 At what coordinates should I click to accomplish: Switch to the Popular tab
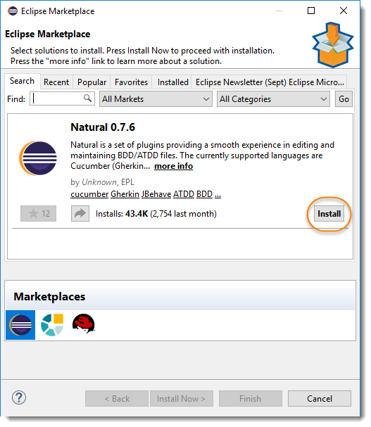pyautogui.click(x=92, y=82)
